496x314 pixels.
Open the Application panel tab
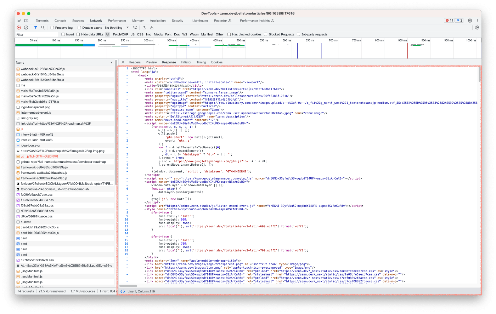[158, 21]
